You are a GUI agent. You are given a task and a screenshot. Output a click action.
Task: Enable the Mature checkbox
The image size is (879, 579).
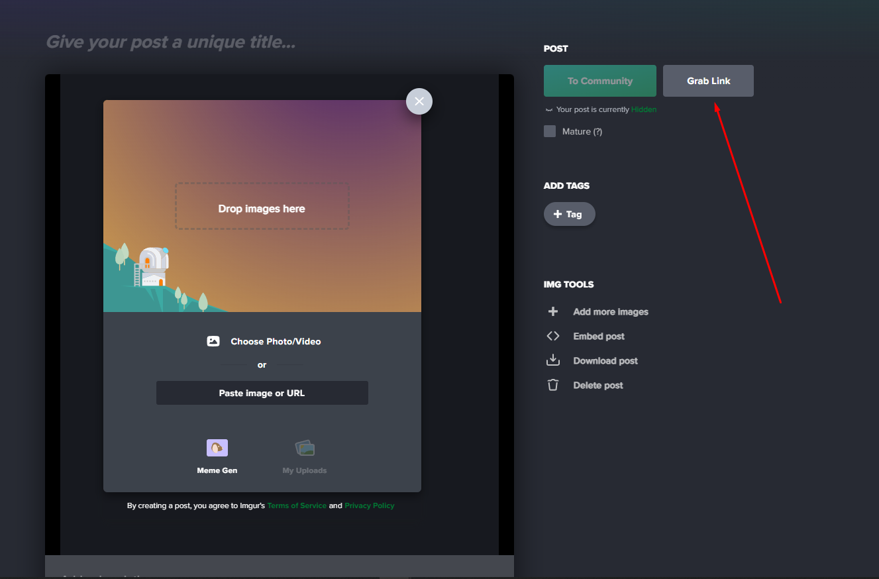coord(550,131)
